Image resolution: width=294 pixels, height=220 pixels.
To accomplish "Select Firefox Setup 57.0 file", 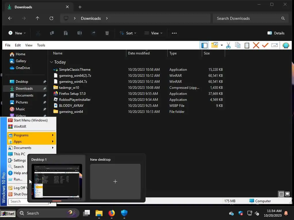I will (x=72, y=94).
